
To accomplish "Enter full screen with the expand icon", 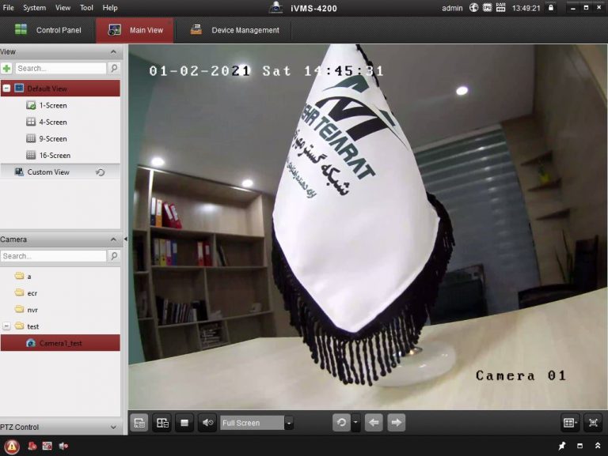I will point(592,423).
